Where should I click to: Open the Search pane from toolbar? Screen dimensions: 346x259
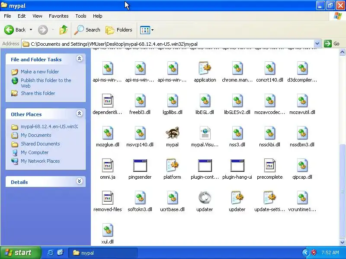pos(87,30)
